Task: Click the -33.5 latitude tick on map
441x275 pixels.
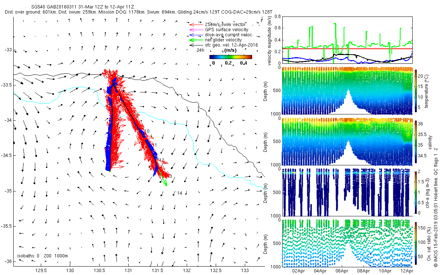Action: point(7,85)
